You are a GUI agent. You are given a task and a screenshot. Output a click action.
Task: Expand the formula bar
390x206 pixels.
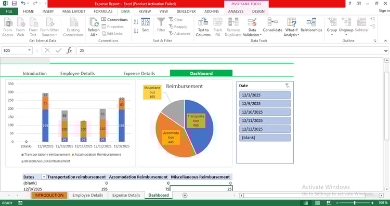(x=386, y=51)
